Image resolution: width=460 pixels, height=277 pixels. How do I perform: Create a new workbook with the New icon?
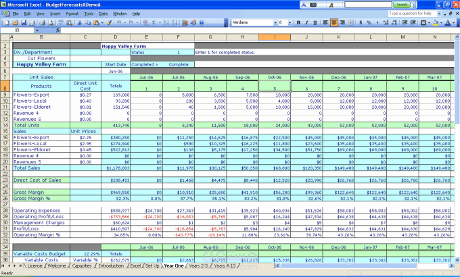(7, 22)
